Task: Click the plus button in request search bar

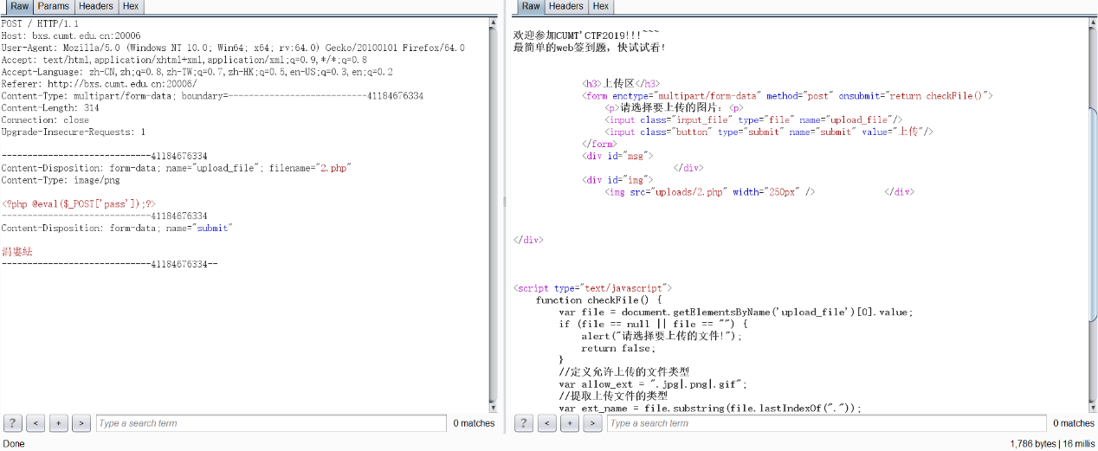Action: tap(58, 423)
